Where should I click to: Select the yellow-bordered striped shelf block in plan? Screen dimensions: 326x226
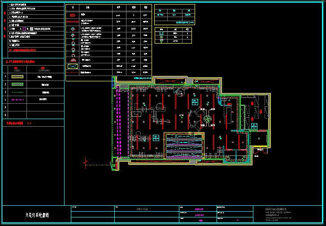click(184, 146)
